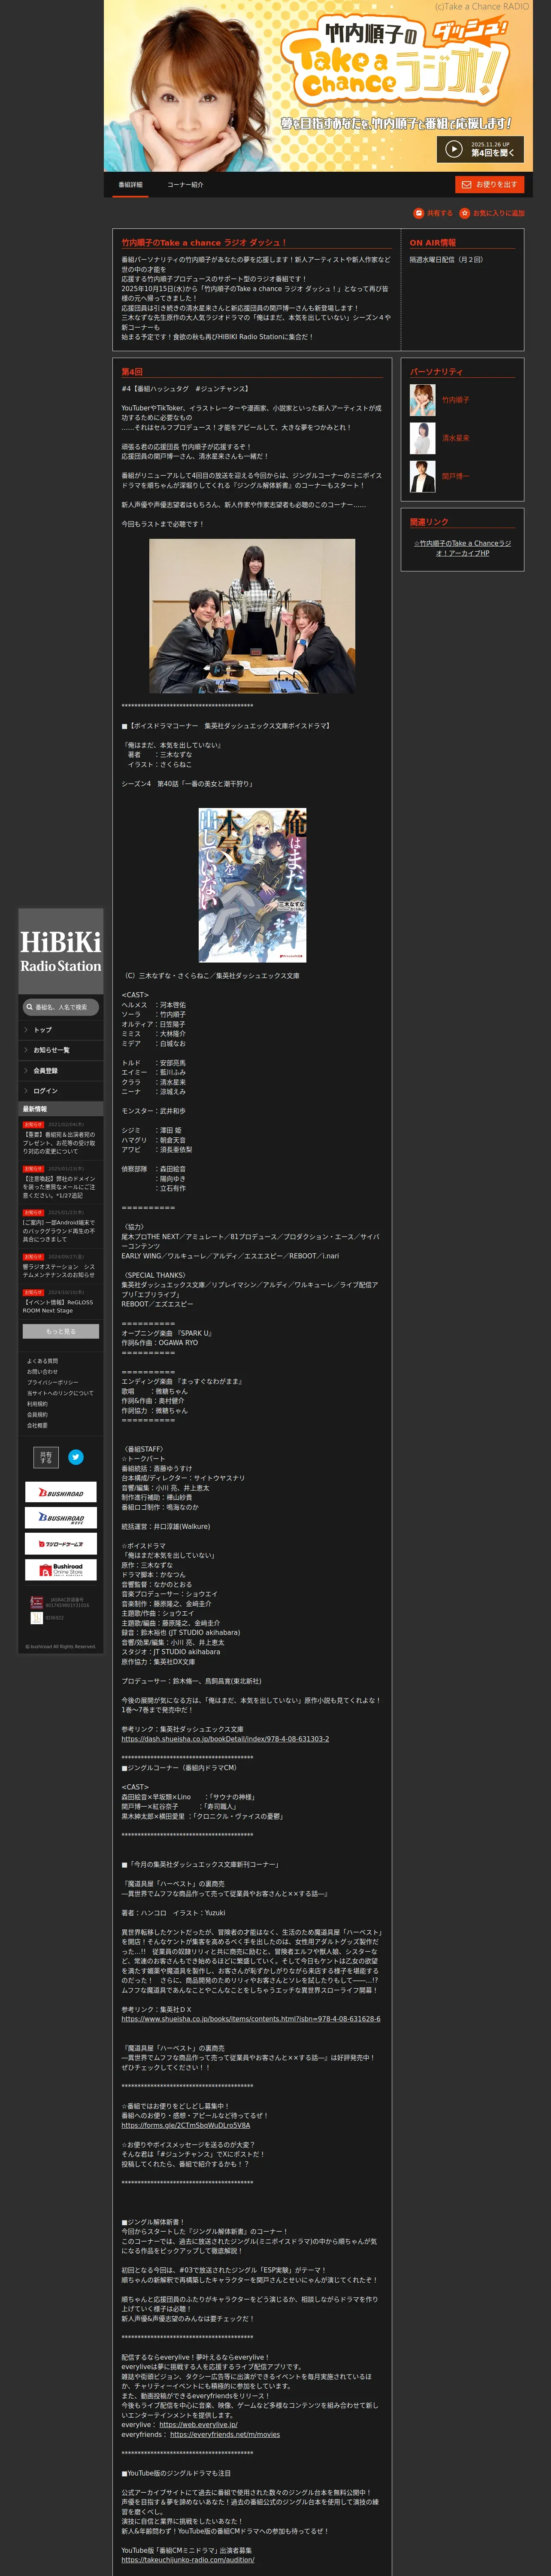This screenshot has width=551, height=2576.
Task: Open the forms.gle mail form link
Action: (x=186, y=2125)
